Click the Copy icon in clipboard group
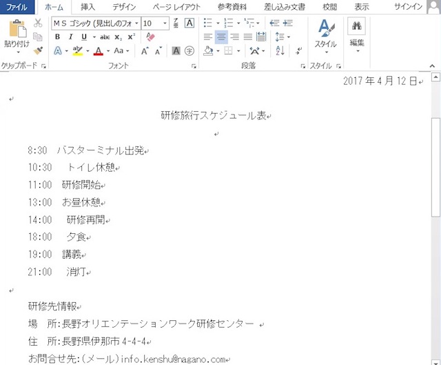This screenshot has height=365, width=441. coord(38,37)
